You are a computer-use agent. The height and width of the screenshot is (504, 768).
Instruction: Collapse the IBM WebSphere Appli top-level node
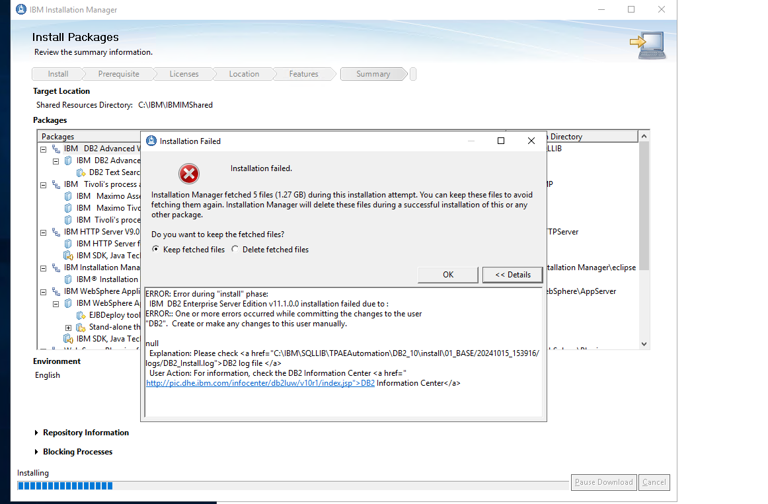pyautogui.click(x=43, y=292)
